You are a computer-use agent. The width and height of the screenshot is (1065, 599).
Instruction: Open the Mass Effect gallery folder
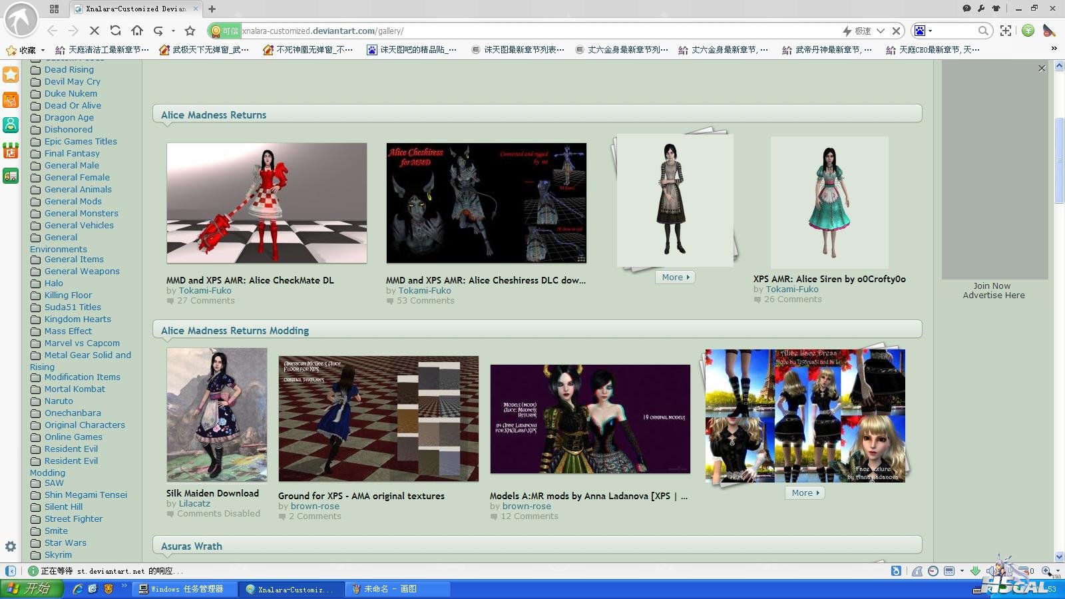pyautogui.click(x=68, y=331)
